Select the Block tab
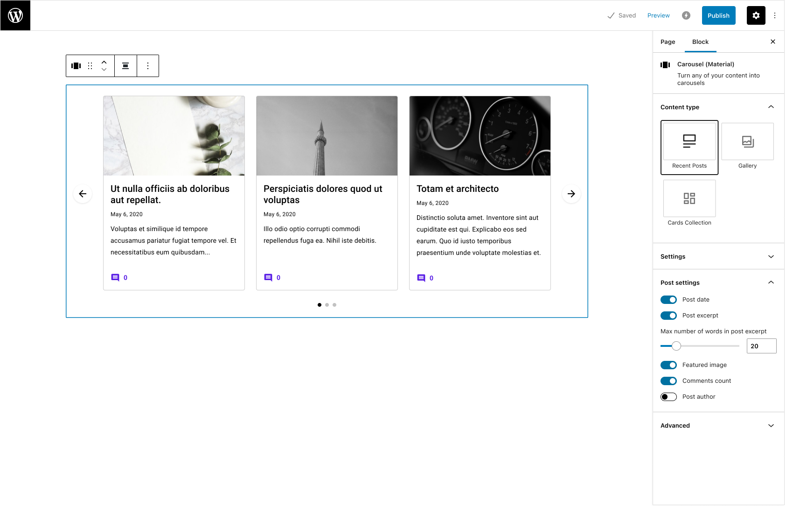The width and height of the screenshot is (786, 507). coord(700,42)
